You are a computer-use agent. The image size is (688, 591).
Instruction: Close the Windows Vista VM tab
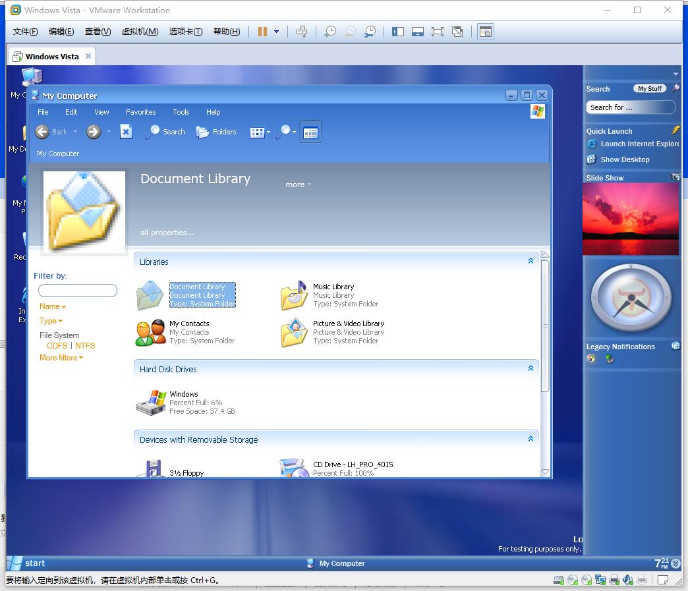pos(88,56)
